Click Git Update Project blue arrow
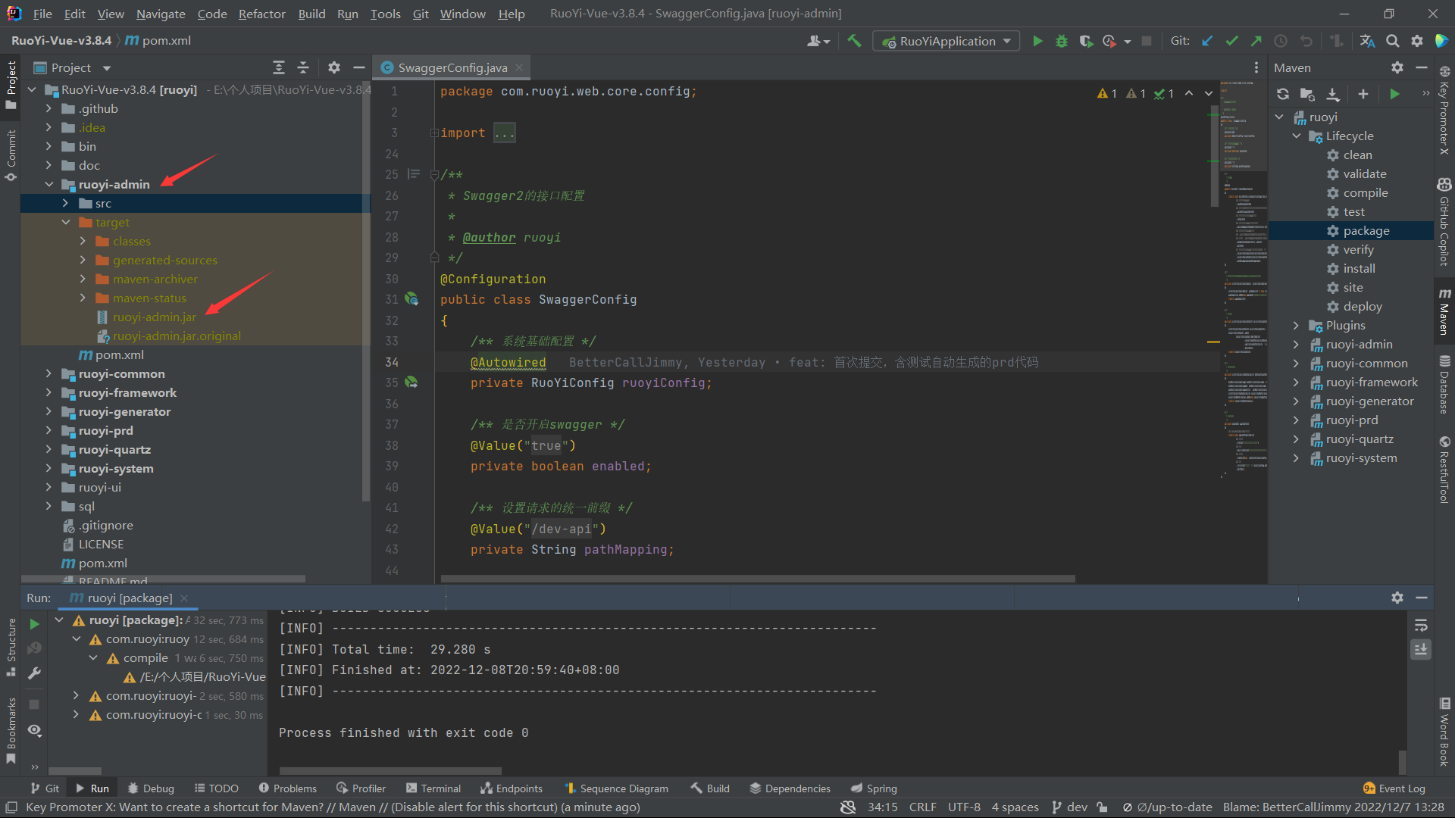This screenshot has width=1455, height=818. [1208, 41]
